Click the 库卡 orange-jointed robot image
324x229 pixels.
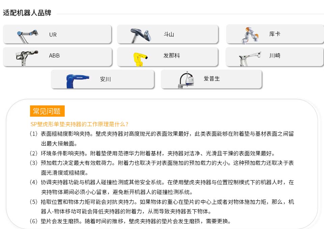coord(250,35)
